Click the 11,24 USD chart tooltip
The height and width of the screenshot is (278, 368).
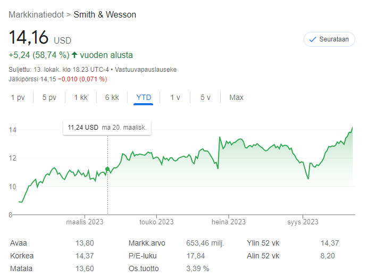click(x=107, y=128)
